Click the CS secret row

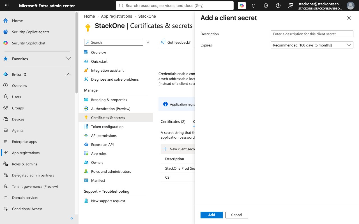[x=178, y=177]
